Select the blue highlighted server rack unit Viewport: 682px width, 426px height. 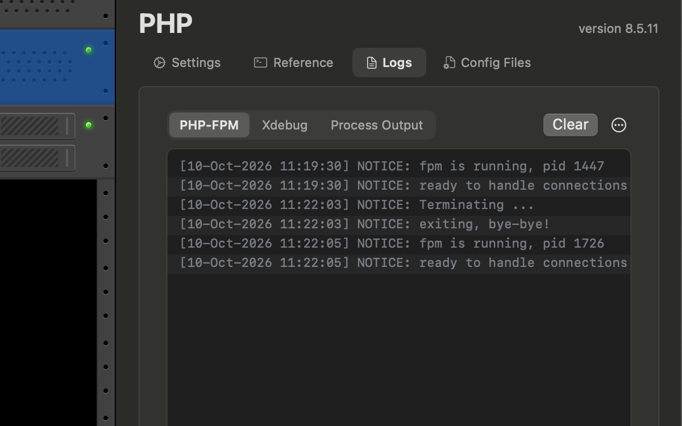[x=57, y=67]
